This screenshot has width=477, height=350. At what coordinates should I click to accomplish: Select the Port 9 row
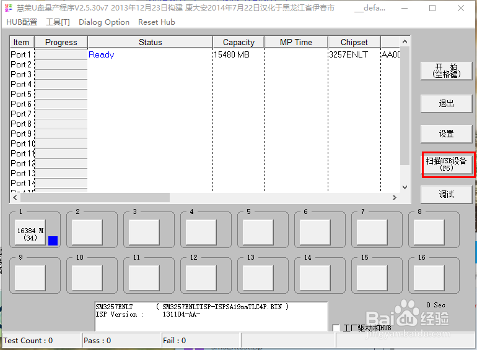[x=205, y=134]
